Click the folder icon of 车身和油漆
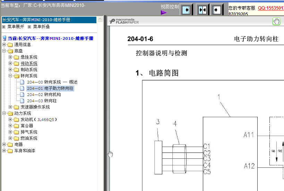Image resolution: width=284 pixels, height=191 pixels. (x=10, y=151)
